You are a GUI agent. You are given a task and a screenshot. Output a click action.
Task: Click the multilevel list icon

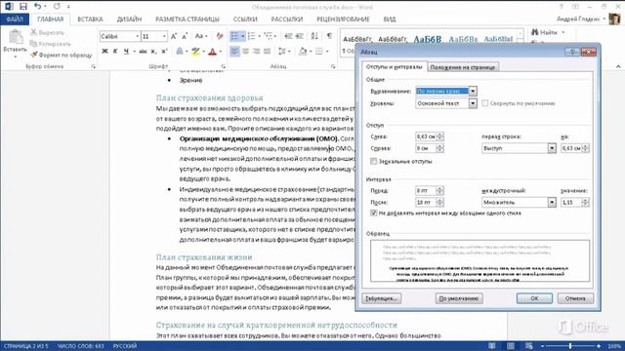click(269, 36)
